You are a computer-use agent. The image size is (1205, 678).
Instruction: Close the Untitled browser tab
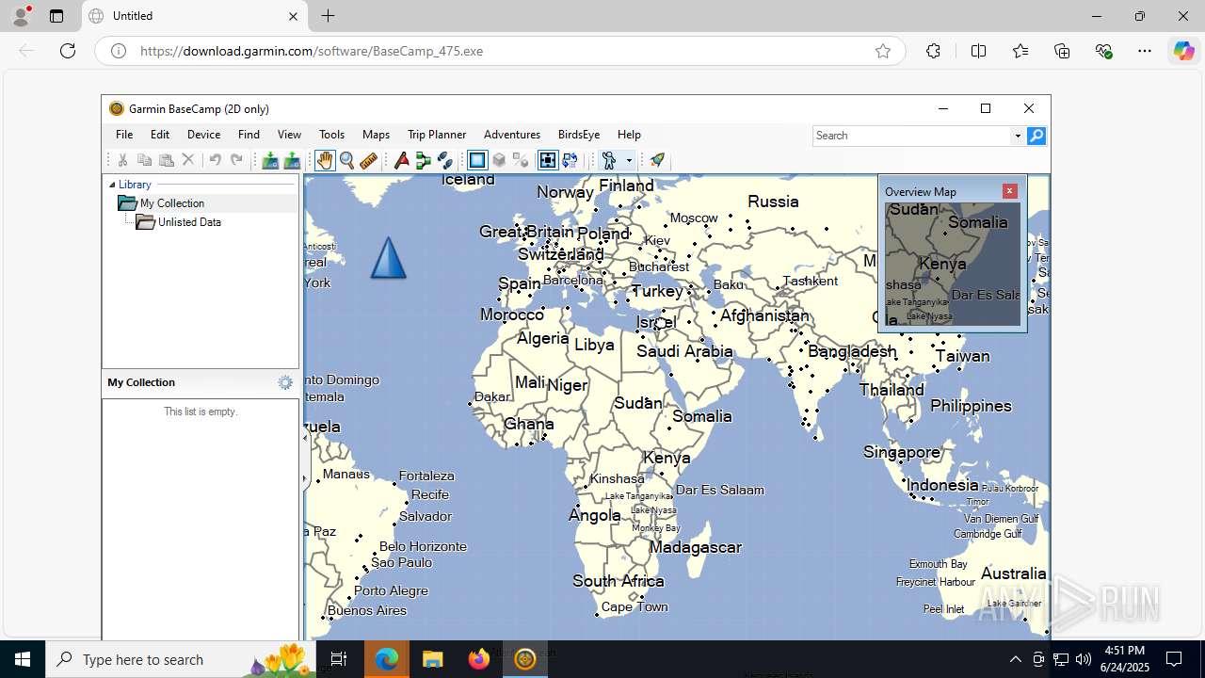click(x=293, y=16)
